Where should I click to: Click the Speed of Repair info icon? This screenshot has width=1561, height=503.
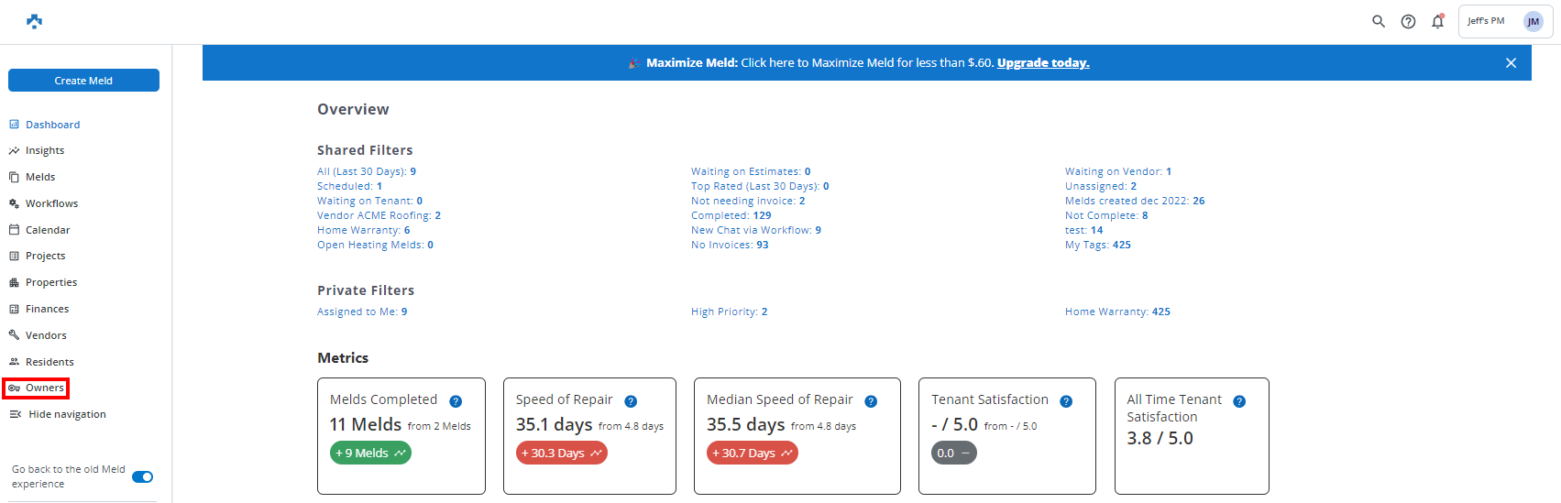click(x=631, y=401)
